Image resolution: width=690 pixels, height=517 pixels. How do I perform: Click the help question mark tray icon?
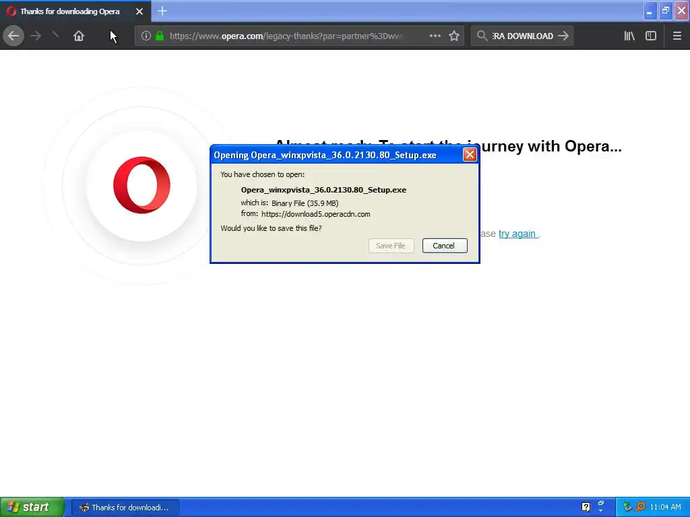pyautogui.click(x=586, y=507)
